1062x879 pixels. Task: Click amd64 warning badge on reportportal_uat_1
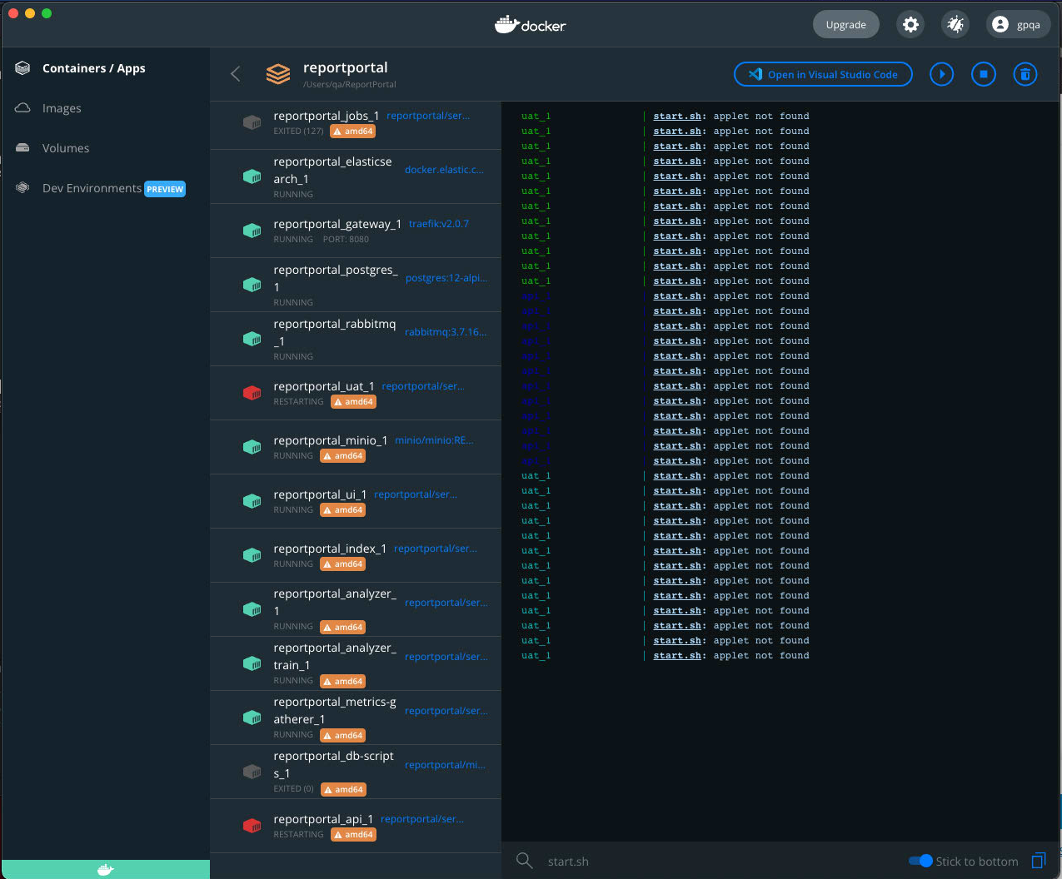point(353,402)
